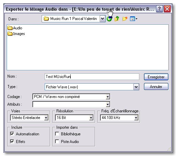The width and height of the screenshot is (176, 156).
Task: Enable the Bibliothèque import checkbox
Action: 57,134
